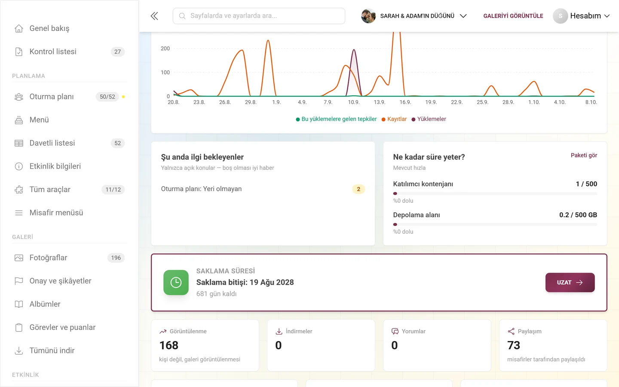Toggle Bu yüklemelere gelen tepkiler legend

(x=336, y=119)
